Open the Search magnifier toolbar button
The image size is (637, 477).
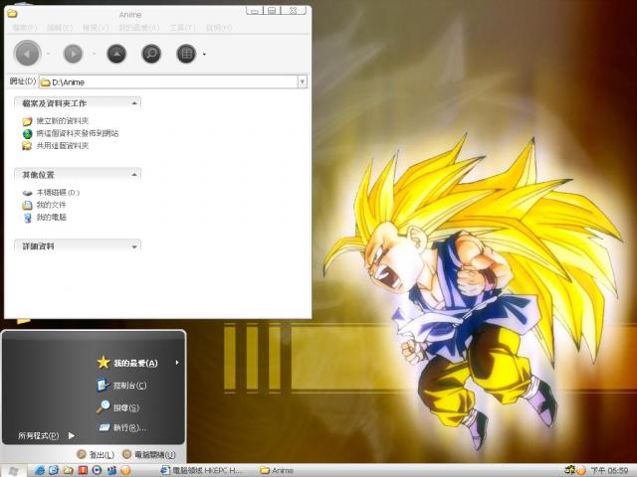tap(151, 54)
